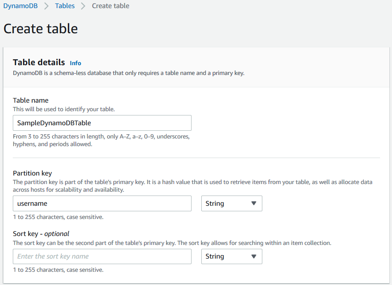Open the DynamoDB breadcrumb link
Image resolution: width=392 pixels, height=285 pixels.
pyautogui.click(x=20, y=6)
